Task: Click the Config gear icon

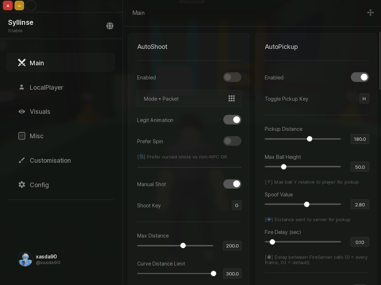Action: (22, 185)
